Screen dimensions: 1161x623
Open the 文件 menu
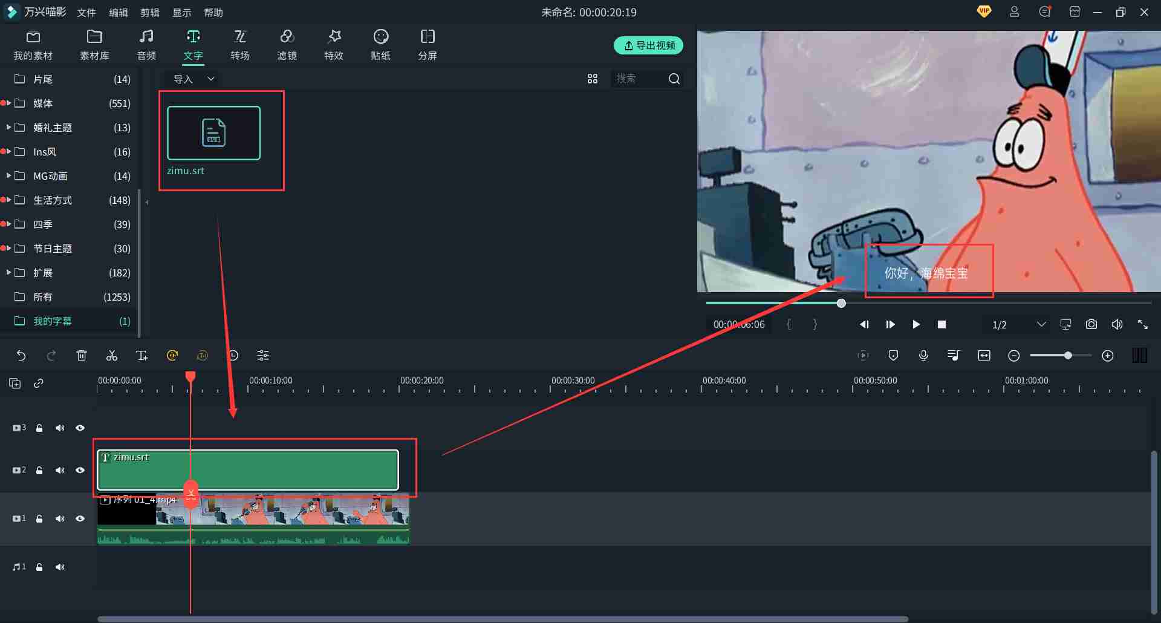(86, 13)
